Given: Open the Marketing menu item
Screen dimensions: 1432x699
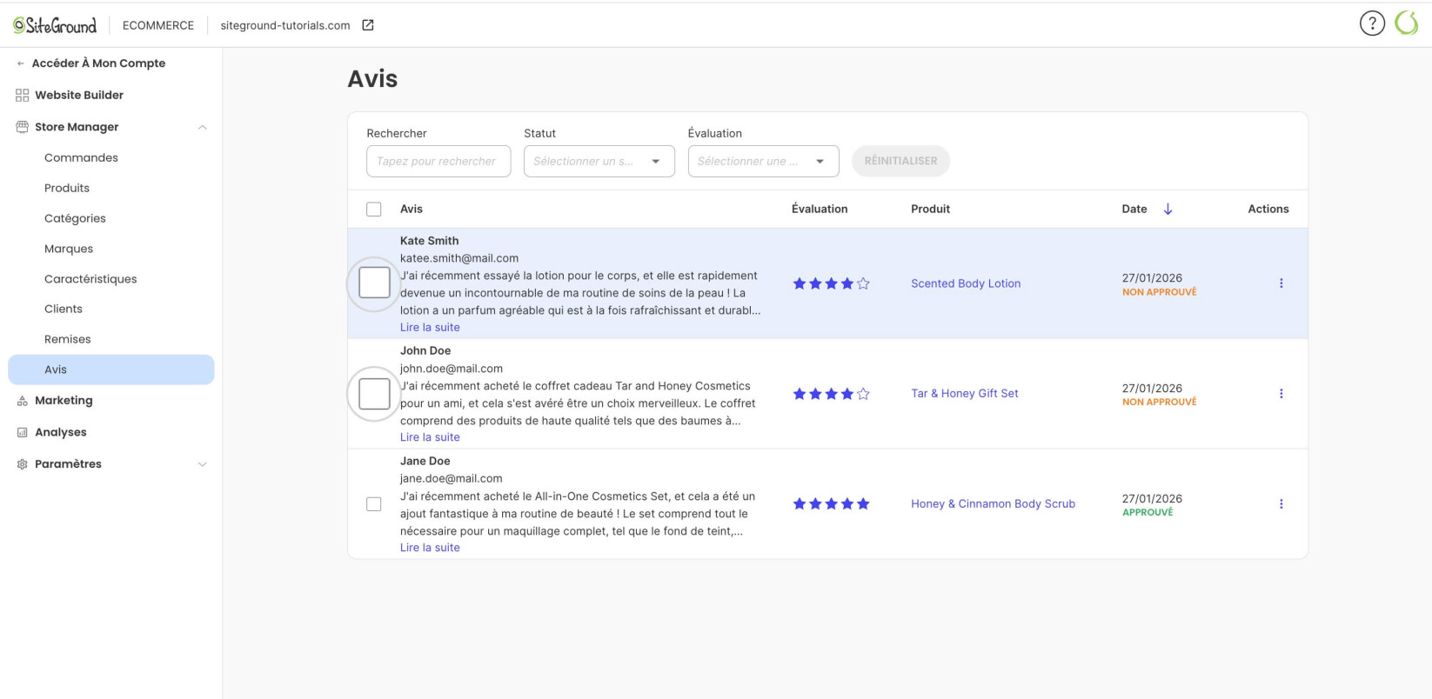Looking at the screenshot, I should point(64,401).
